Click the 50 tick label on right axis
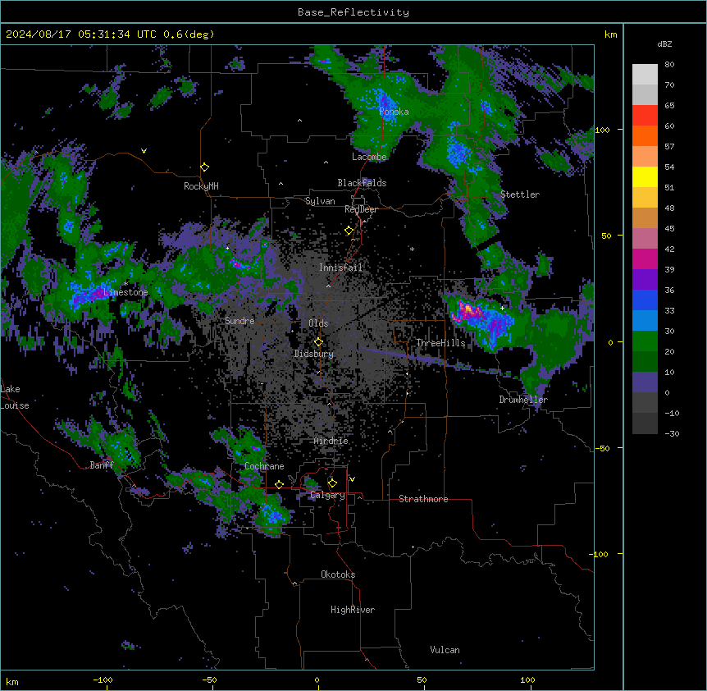Screen dimensions: 707x691 pos(606,236)
